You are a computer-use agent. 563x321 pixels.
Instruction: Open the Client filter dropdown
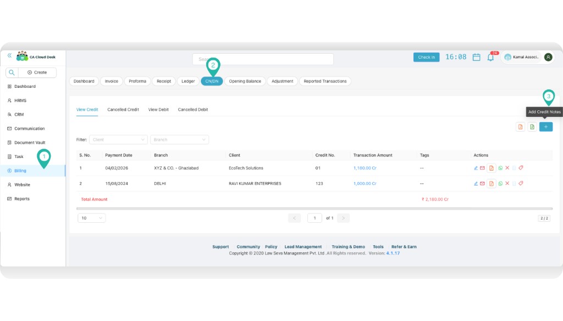click(118, 139)
